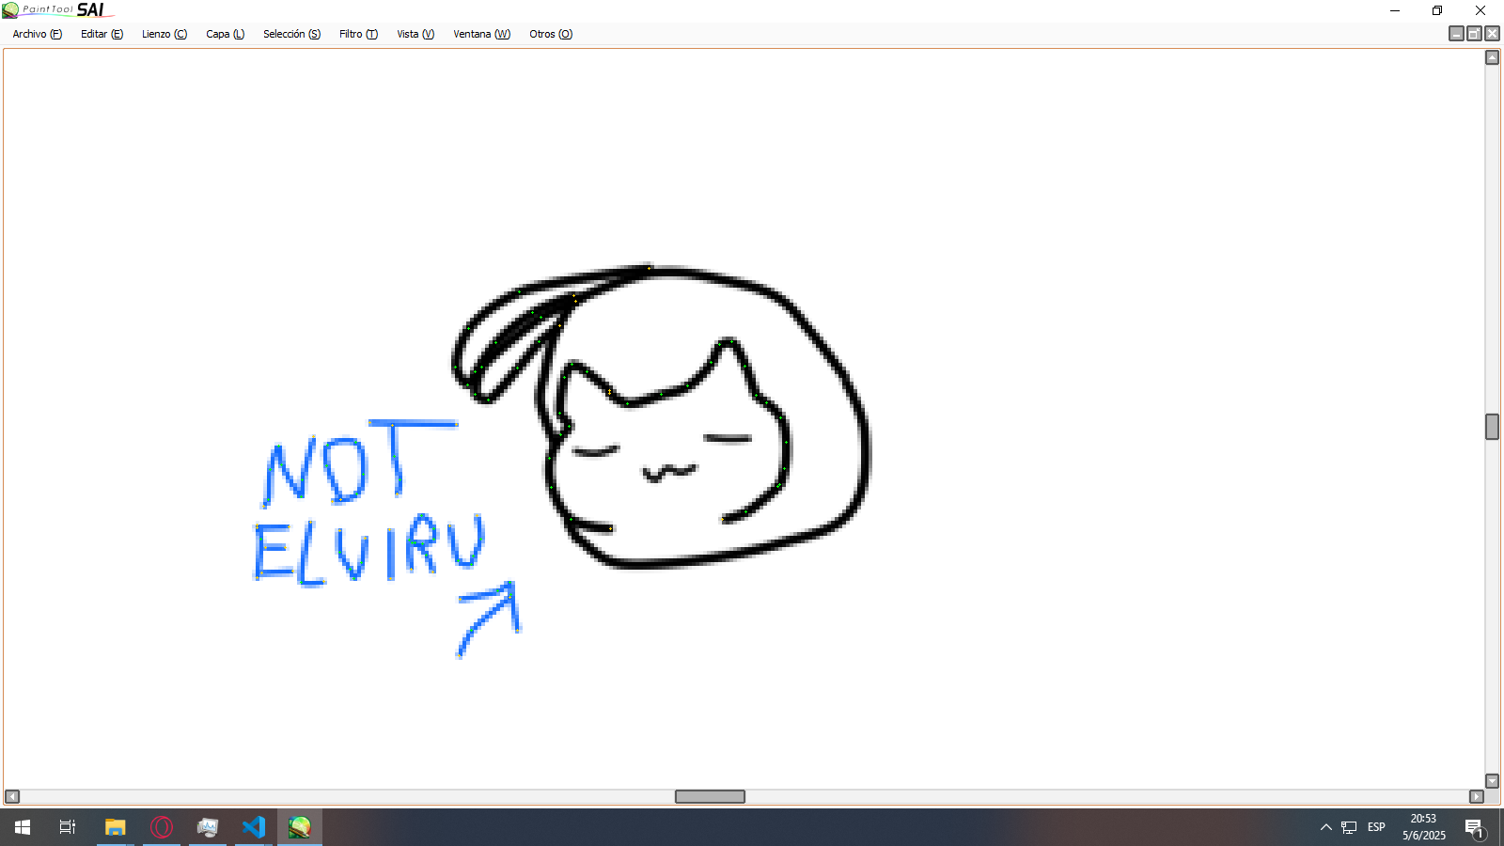Open the monitor graph app in taskbar
The image size is (1504, 846).
(x=208, y=827)
